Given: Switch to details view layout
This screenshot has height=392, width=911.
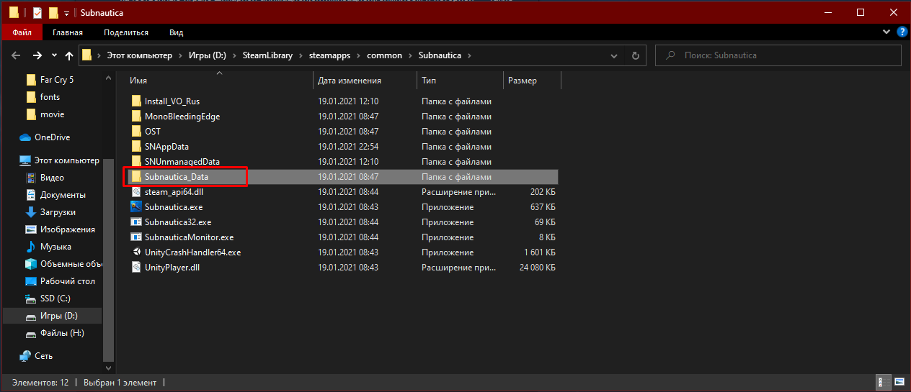Looking at the screenshot, I should (883, 383).
